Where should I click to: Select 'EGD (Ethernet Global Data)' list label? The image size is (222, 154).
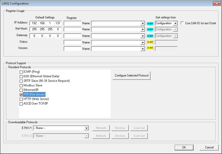[x=41, y=76]
